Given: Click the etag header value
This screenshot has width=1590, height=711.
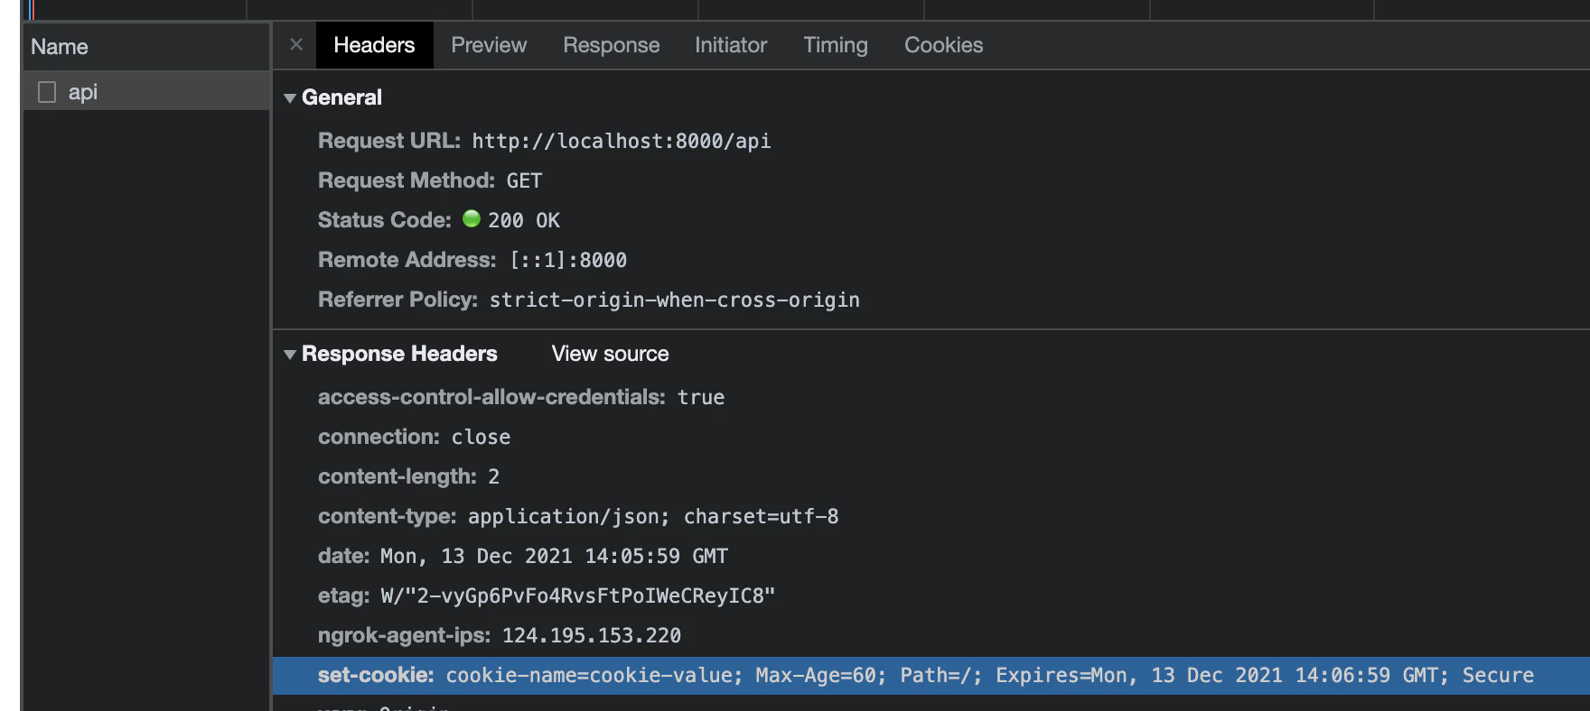Looking at the screenshot, I should click(578, 596).
